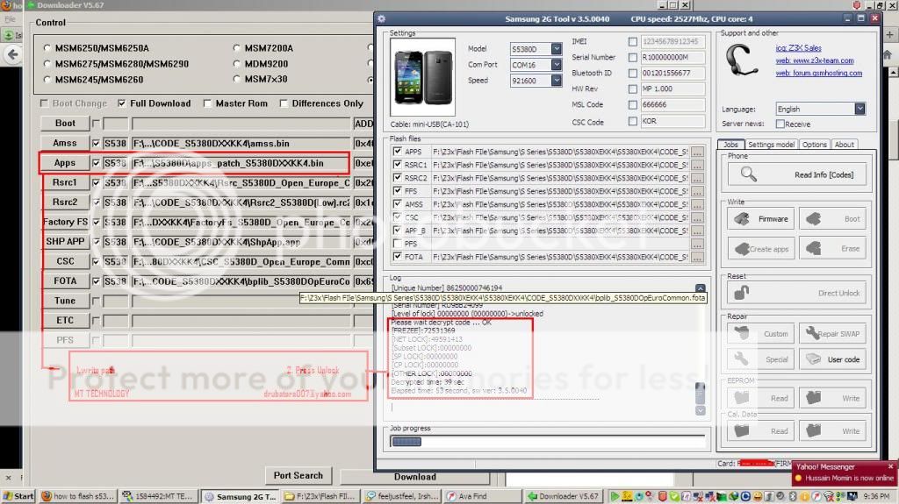This screenshot has width=899, height=504.
Task: Click the Firmware write icon
Action: pos(742,219)
